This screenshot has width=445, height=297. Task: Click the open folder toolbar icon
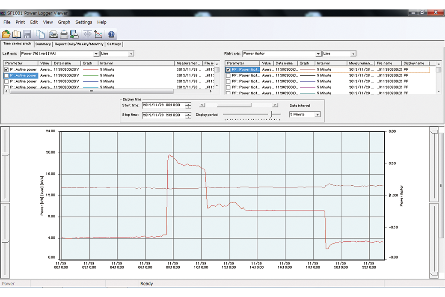click(6, 34)
